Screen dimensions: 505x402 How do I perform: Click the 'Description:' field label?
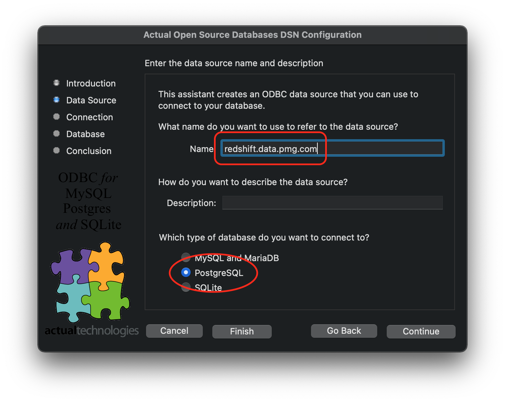coord(191,203)
